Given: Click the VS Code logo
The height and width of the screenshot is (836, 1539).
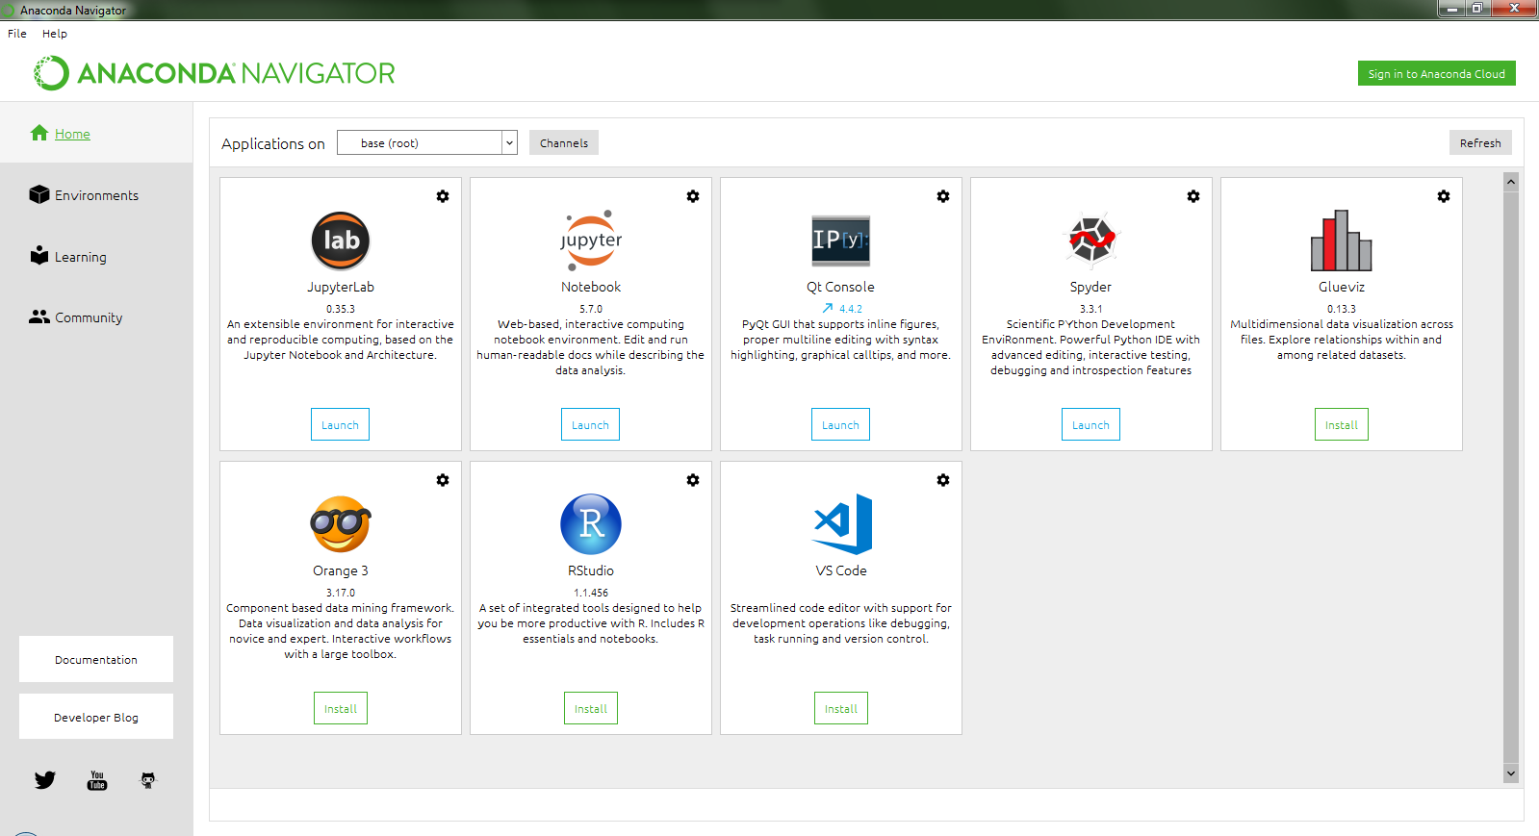Looking at the screenshot, I should pos(843,524).
